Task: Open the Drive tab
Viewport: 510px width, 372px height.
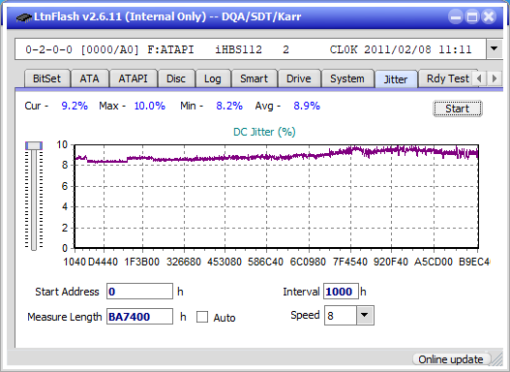Action: click(x=299, y=78)
